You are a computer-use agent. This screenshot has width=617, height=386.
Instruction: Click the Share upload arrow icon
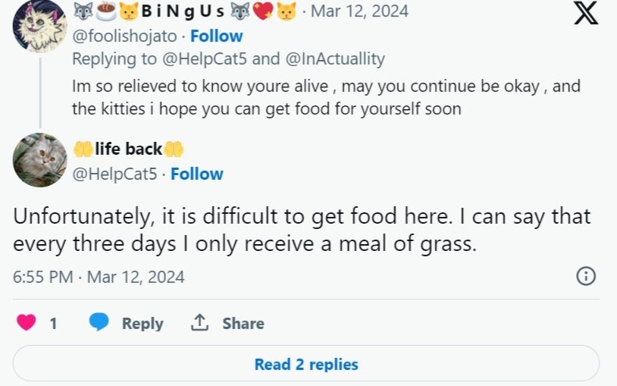[200, 323]
